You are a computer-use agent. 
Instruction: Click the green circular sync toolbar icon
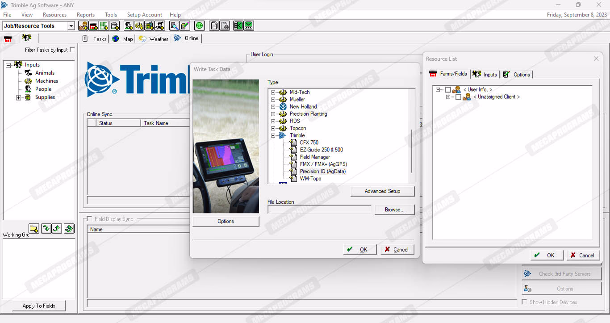pyautogui.click(x=200, y=26)
